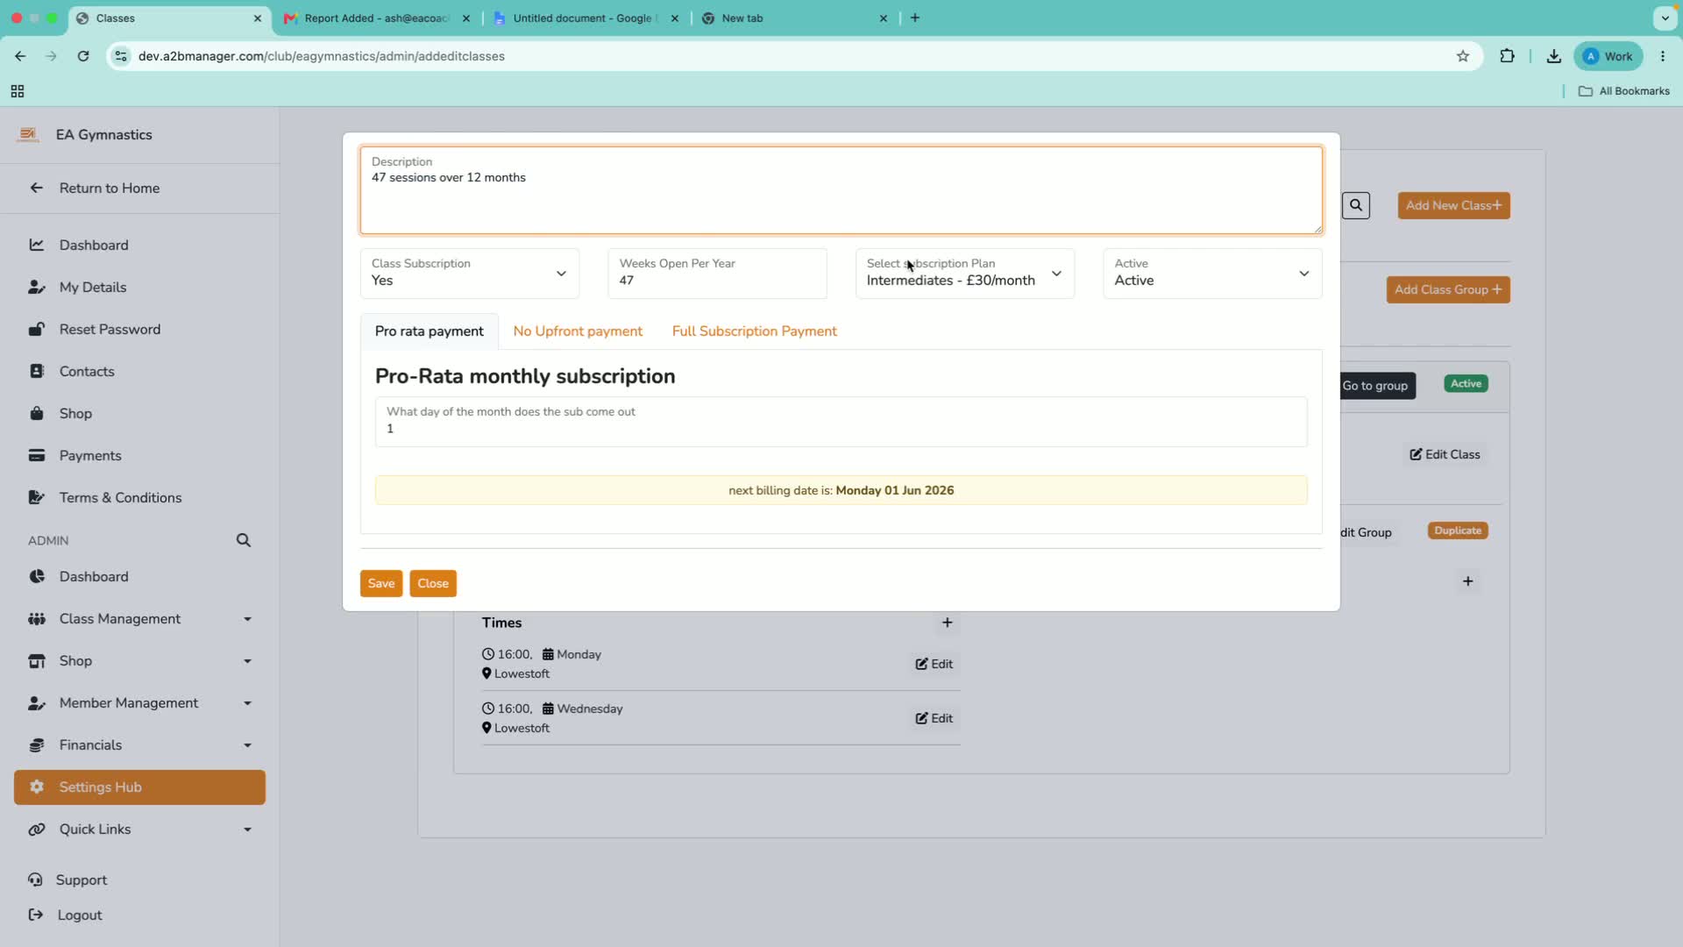Expand the Financials sidebar menu
1683x947 pixels.
(139, 745)
